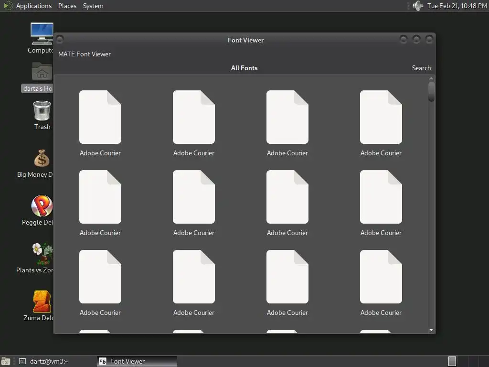Open the System menu
The image size is (489, 367).
pos(93,6)
